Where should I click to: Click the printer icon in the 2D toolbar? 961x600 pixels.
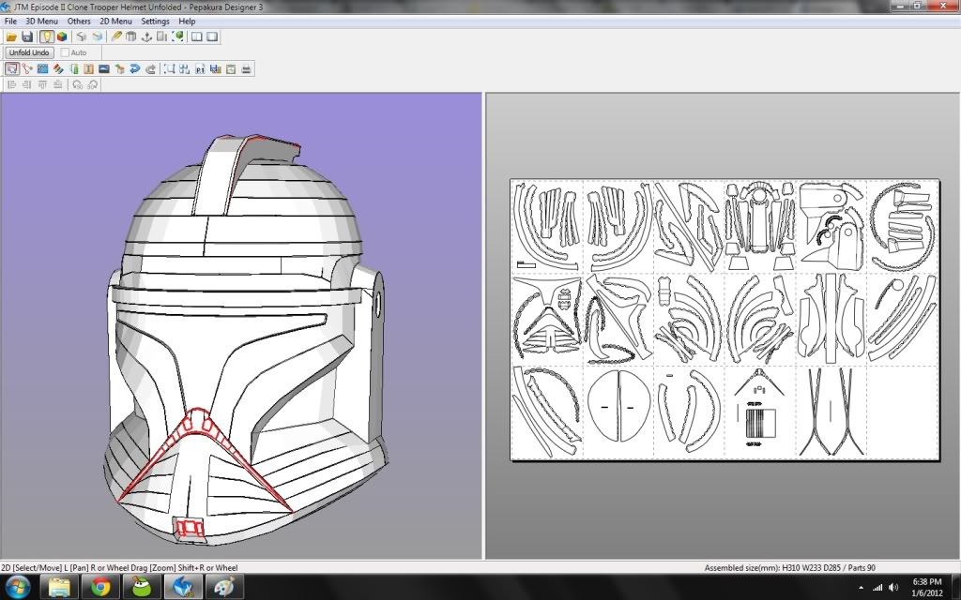246,68
